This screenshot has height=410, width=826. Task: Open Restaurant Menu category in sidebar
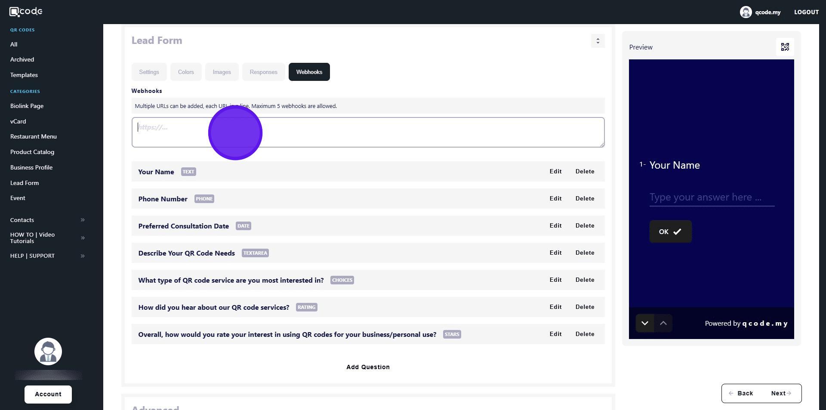(x=34, y=136)
